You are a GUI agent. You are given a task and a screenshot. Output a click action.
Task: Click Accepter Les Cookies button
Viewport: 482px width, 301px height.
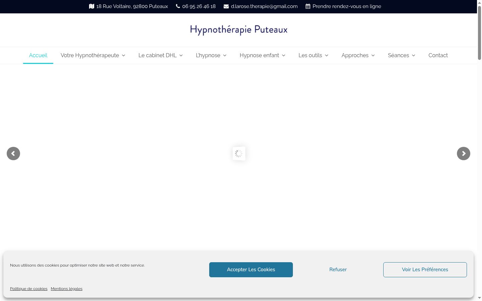click(251, 270)
